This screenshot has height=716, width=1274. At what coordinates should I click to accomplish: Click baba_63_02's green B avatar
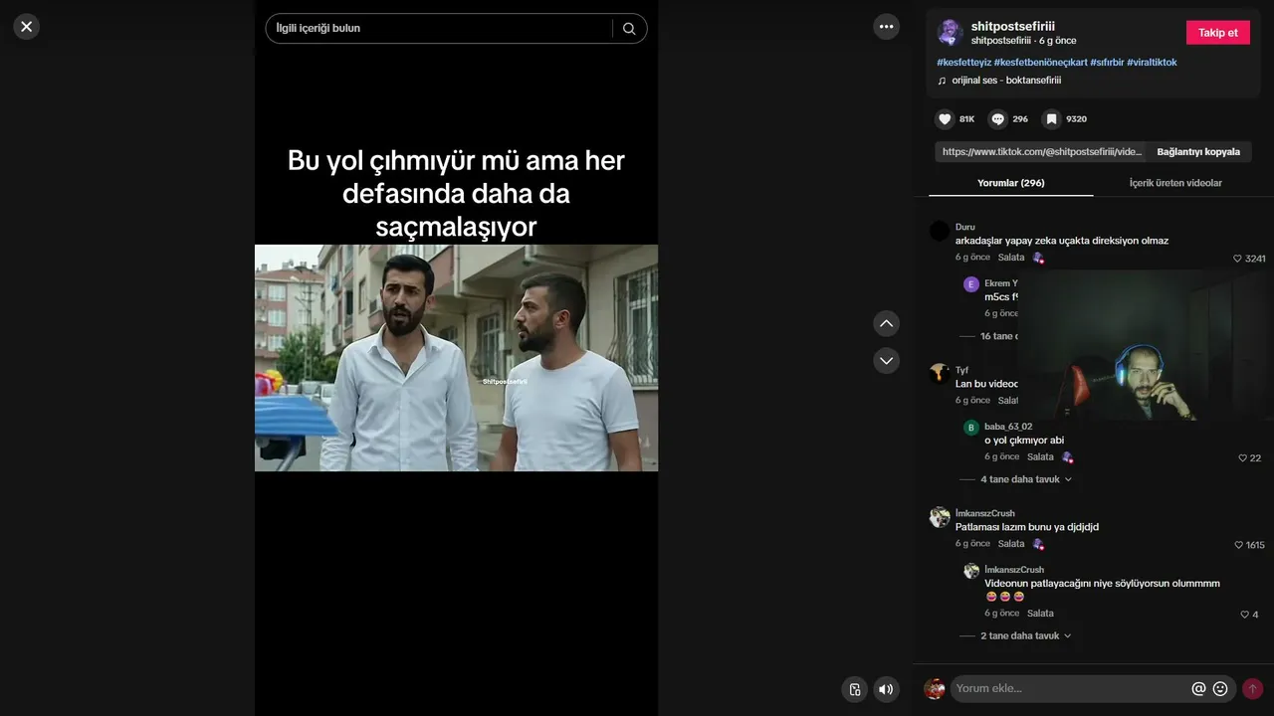pos(971,428)
